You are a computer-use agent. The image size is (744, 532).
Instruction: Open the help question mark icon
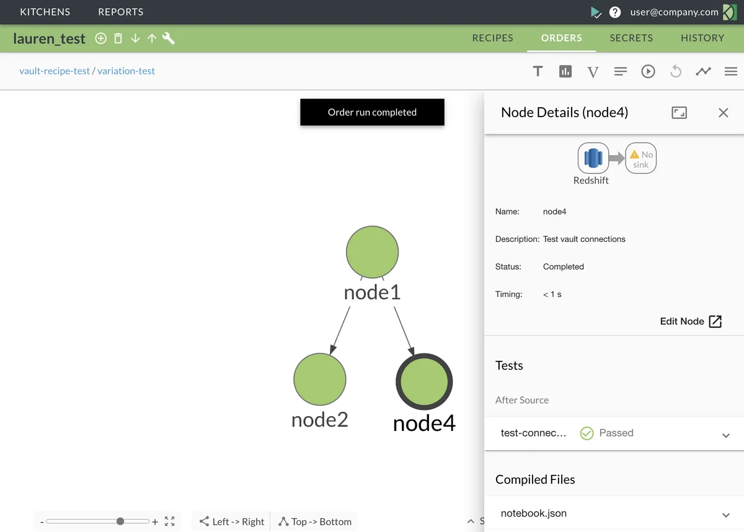tap(615, 12)
